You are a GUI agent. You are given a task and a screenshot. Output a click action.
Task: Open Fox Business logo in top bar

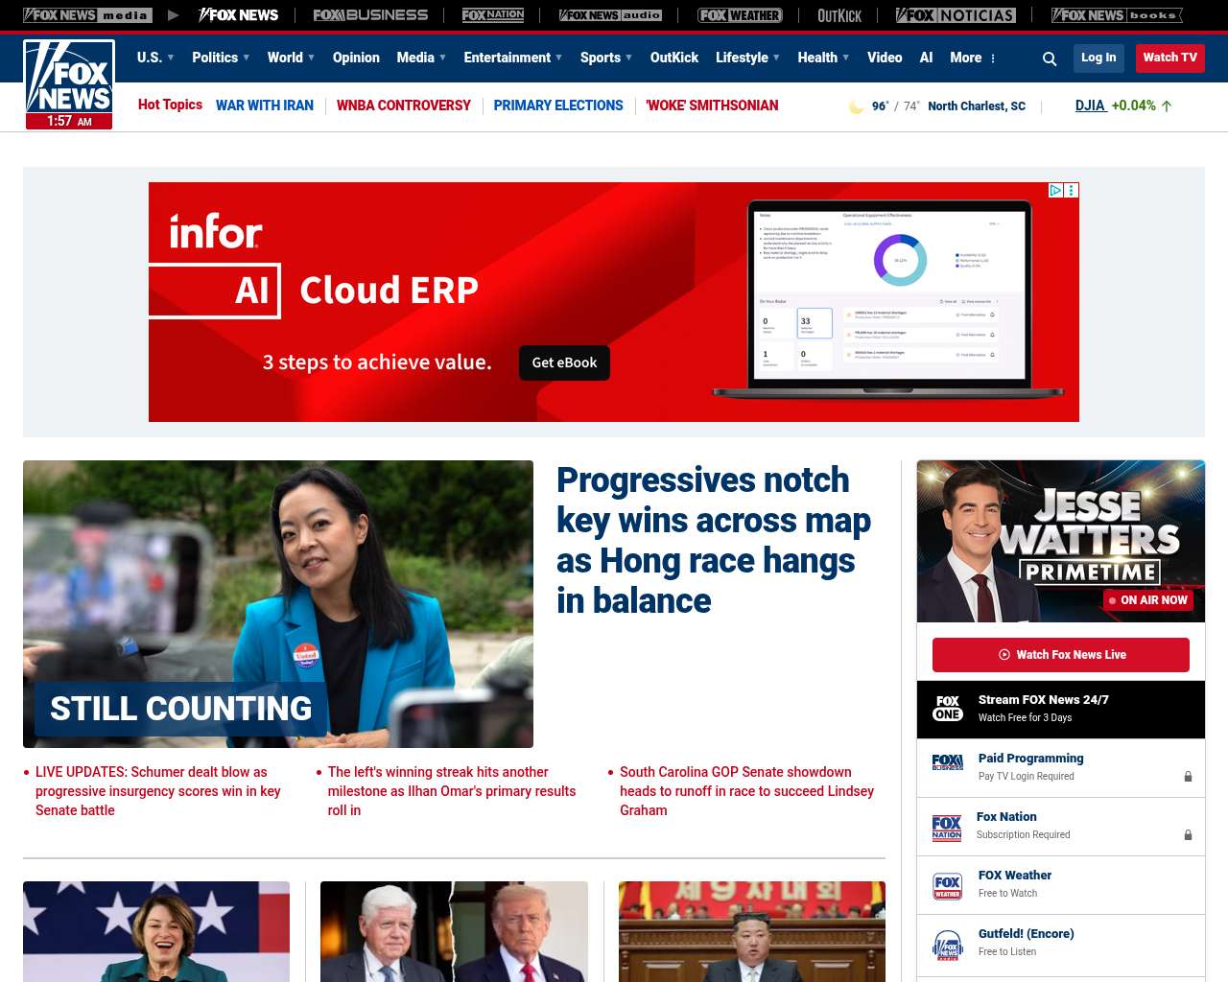click(370, 15)
